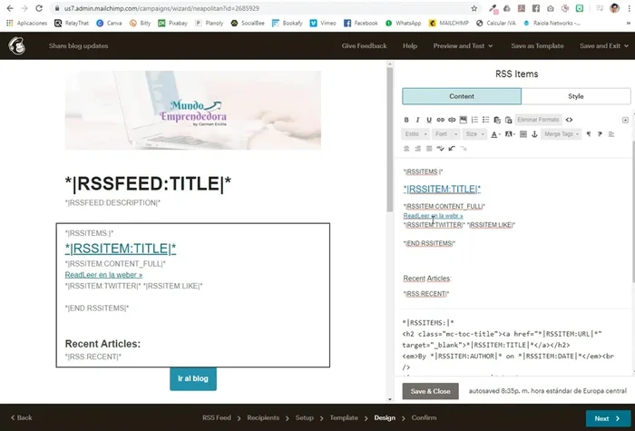Click the Save & Close button

pos(430,391)
